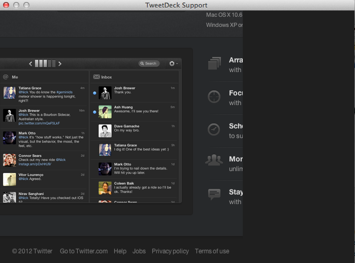
Task: Click Josh Brewer's avatar in Inbox column
Action: [105, 93]
